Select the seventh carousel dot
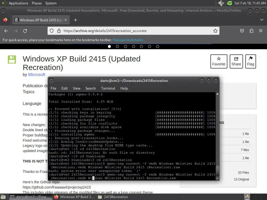Screen dimensions: 267x200 pyautogui.click(x=157, y=46)
